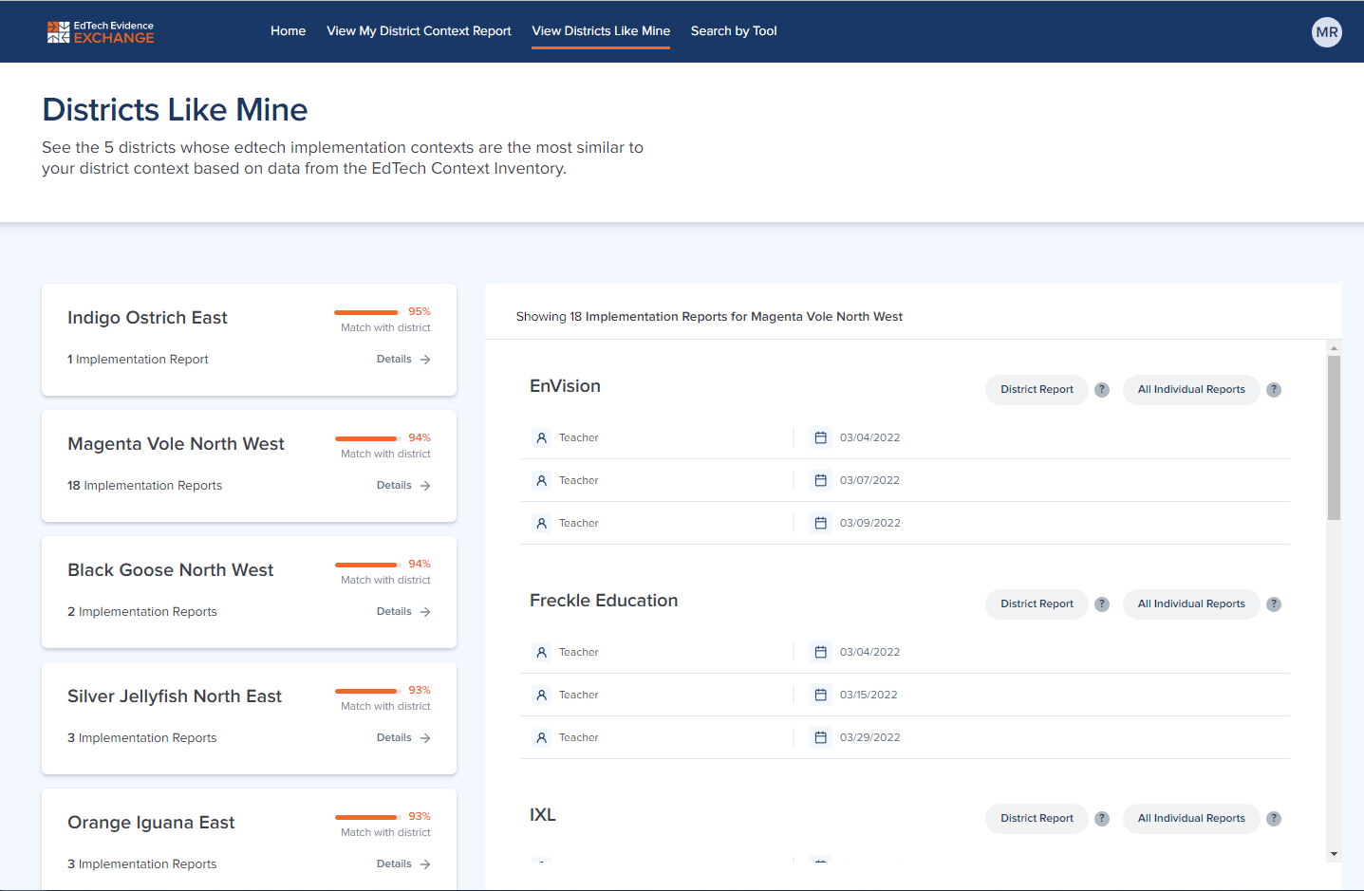Click calendar icon beside 03/07/2022 date
Image resolution: width=1364 pixels, height=891 pixels.
[820, 480]
